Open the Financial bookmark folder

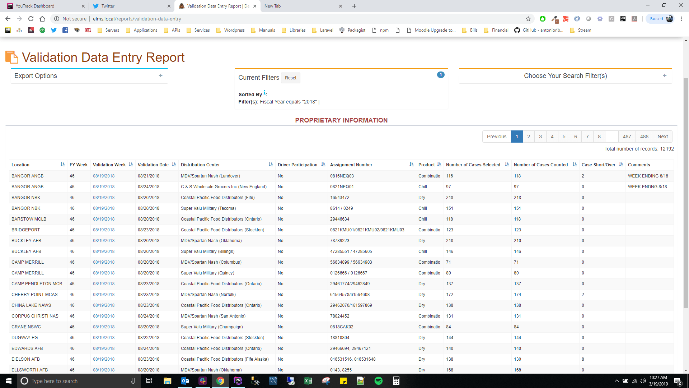[496, 30]
